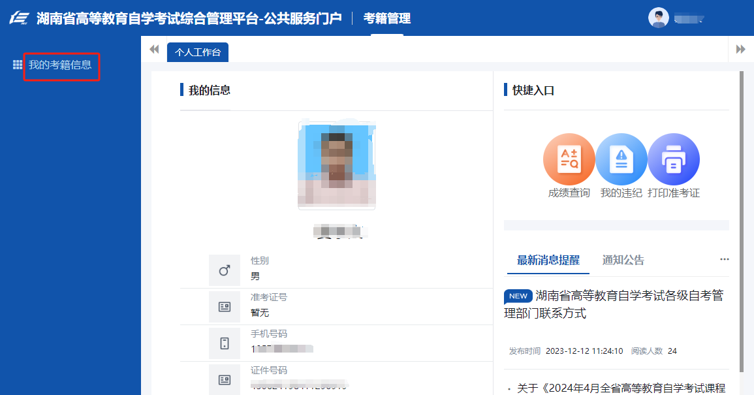Switch to the 通知公告 tab
Image resolution: width=754 pixels, height=395 pixels.
pyautogui.click(x=623, y=260)
